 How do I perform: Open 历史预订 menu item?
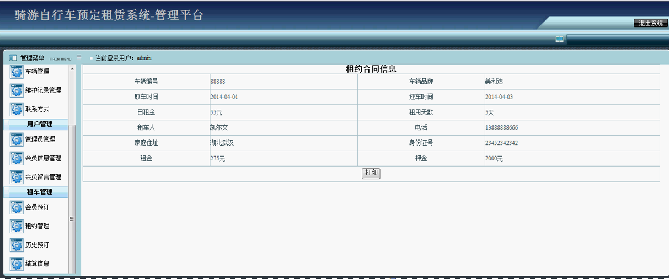click(x=37, y=245)
